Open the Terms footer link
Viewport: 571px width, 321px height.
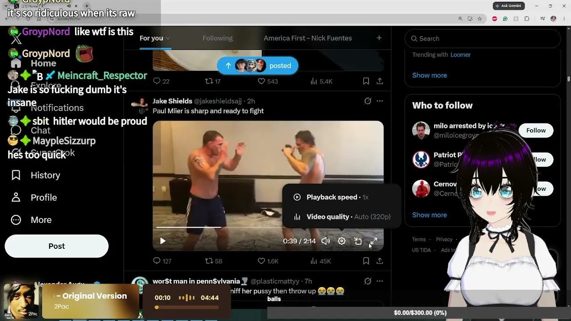(419, 239)
